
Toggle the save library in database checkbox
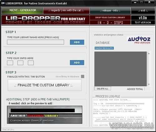[x=83, y=76]
